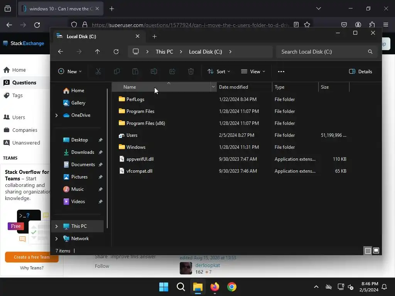
Task: Refresh the Local Disk (C:) folder view
Action: tap(116, 52)
